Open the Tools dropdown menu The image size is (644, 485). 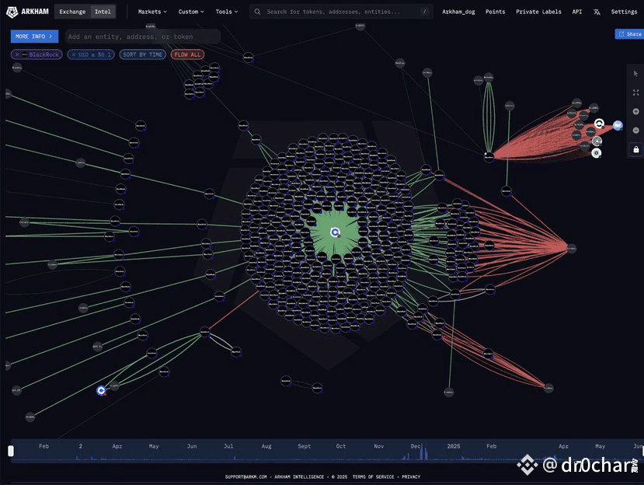pos(227,12)
